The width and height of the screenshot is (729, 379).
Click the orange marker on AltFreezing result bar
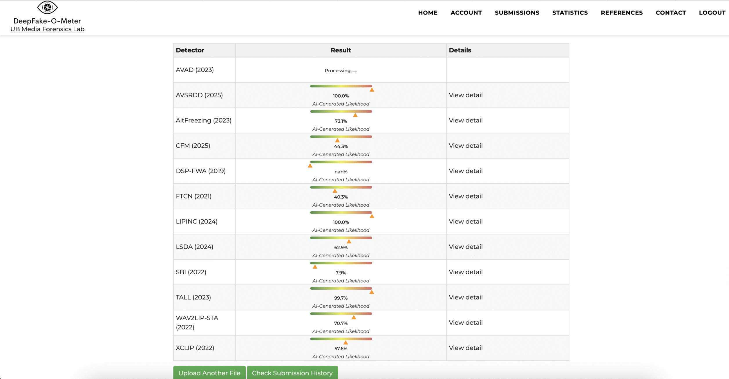(355, 115)
